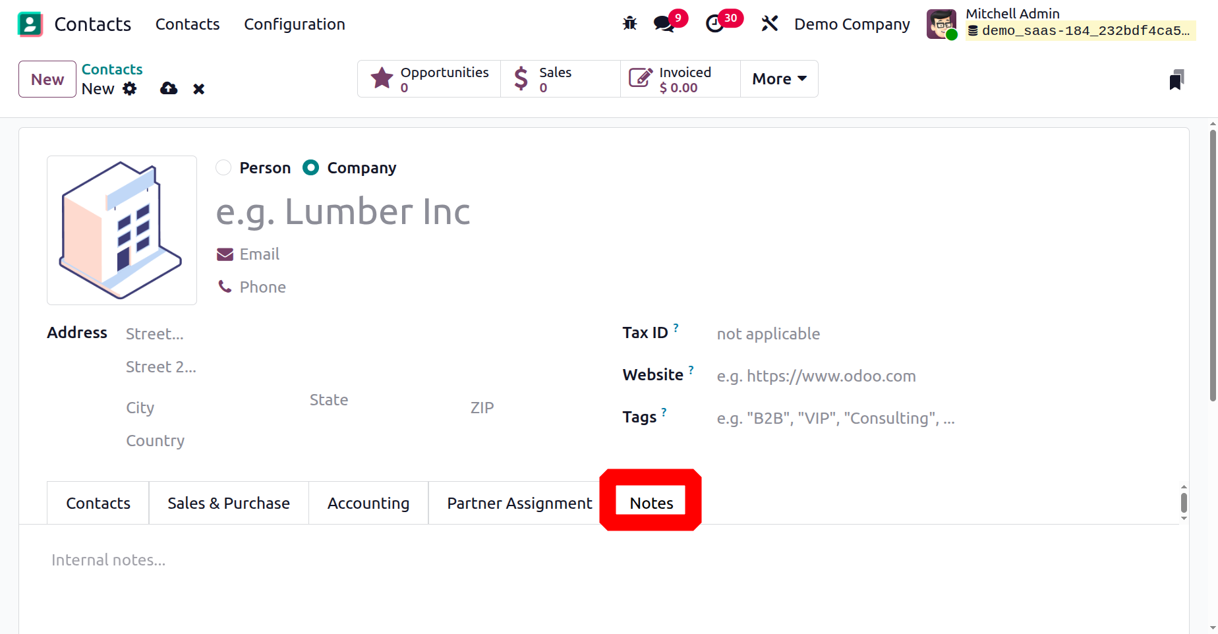Screen dimensions: 1218x634
Task: Expand the More dropdown button
Action: pos(779,79)
